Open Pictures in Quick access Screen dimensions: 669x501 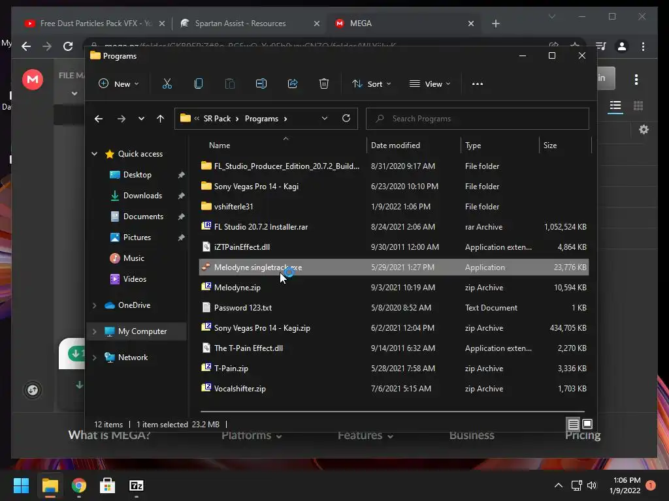pos(137,237)
